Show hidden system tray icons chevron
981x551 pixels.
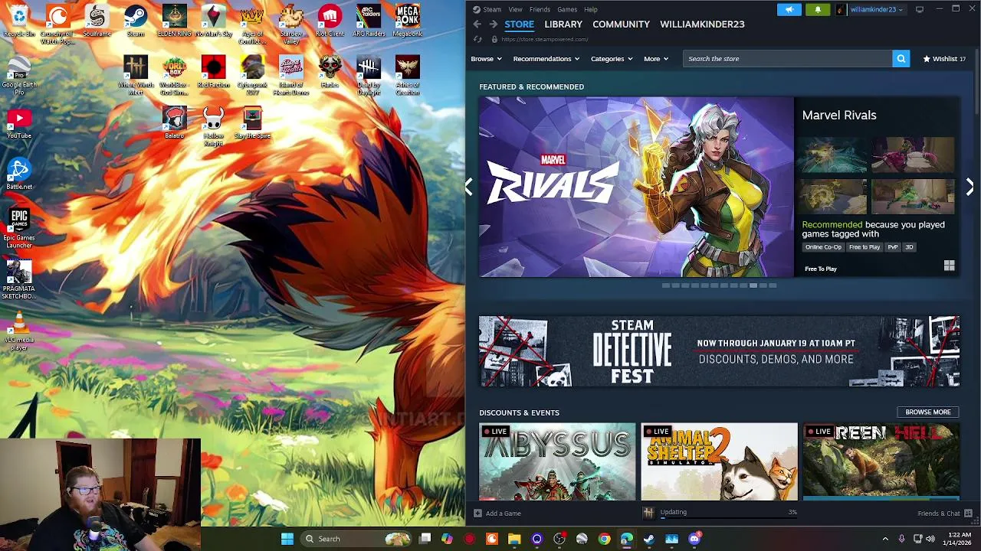pyautogui.click(x=885, y=539)
